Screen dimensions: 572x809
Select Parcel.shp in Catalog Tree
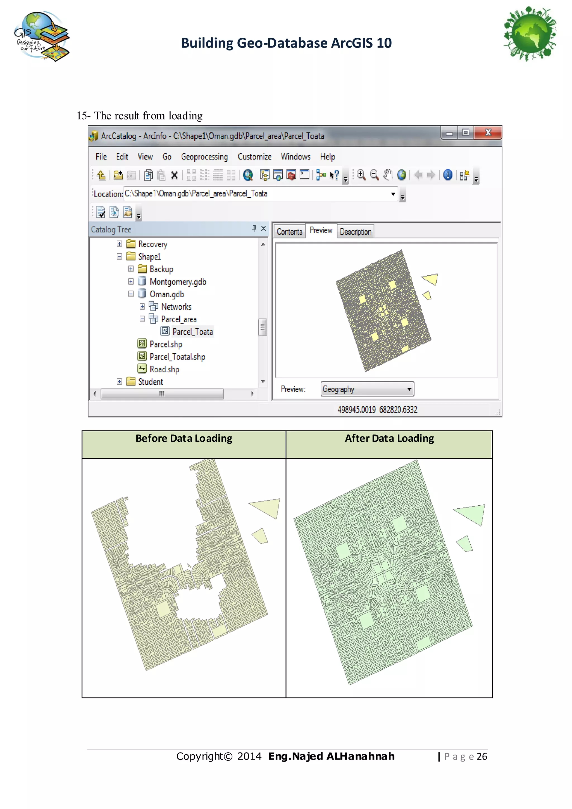point(166,344)
